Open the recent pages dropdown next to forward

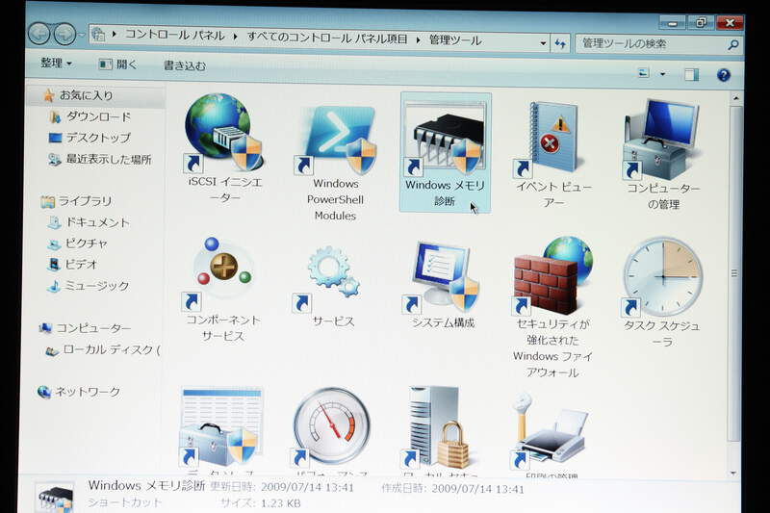pos(82,35)
